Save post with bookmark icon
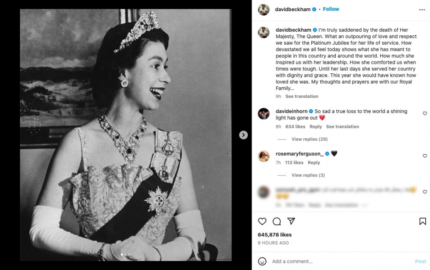Screen dimensions: 430x270 click(423, 221)
